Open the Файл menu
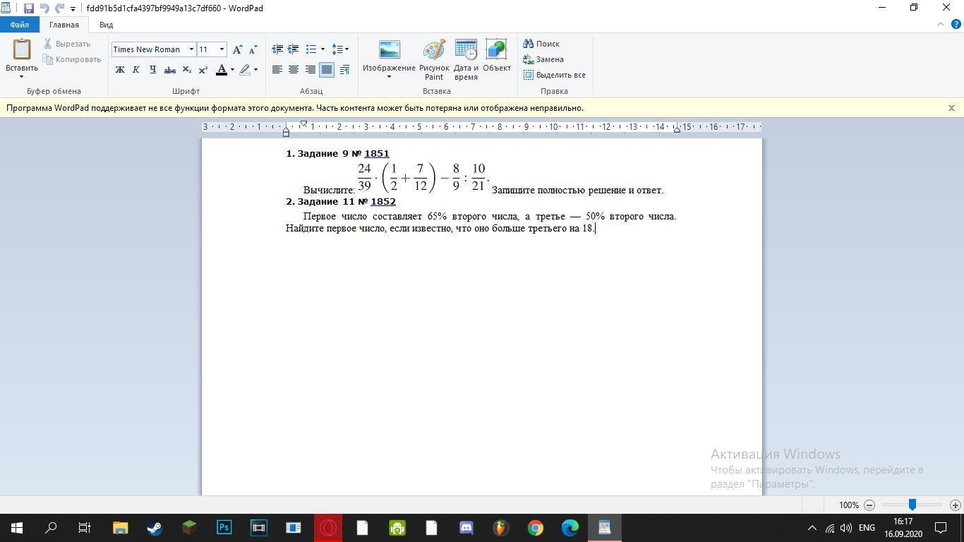Viewport: 964px width, 542px height. (19, 25)
